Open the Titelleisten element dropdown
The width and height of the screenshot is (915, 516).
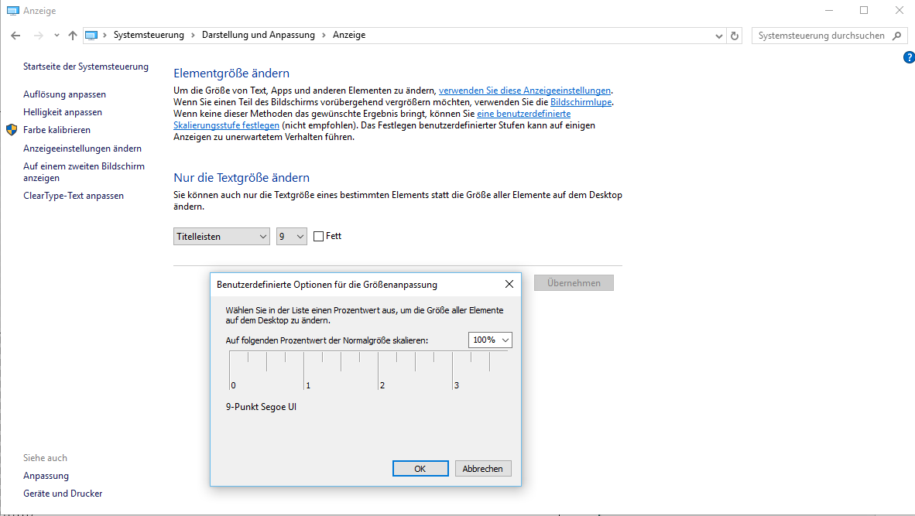[x=221, y=236]
